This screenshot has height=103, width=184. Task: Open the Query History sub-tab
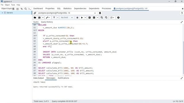(x=47, y=22)
